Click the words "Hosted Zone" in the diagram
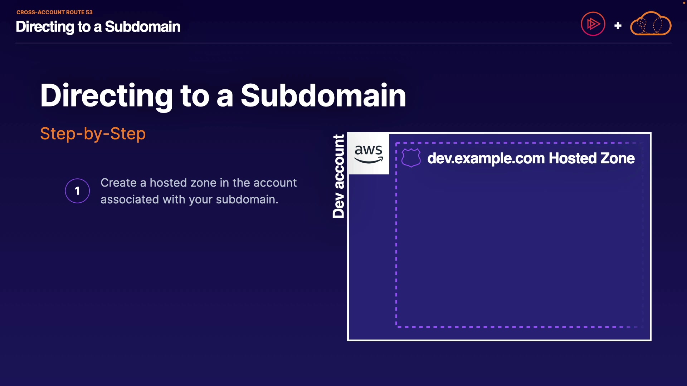 pos(592,158)
